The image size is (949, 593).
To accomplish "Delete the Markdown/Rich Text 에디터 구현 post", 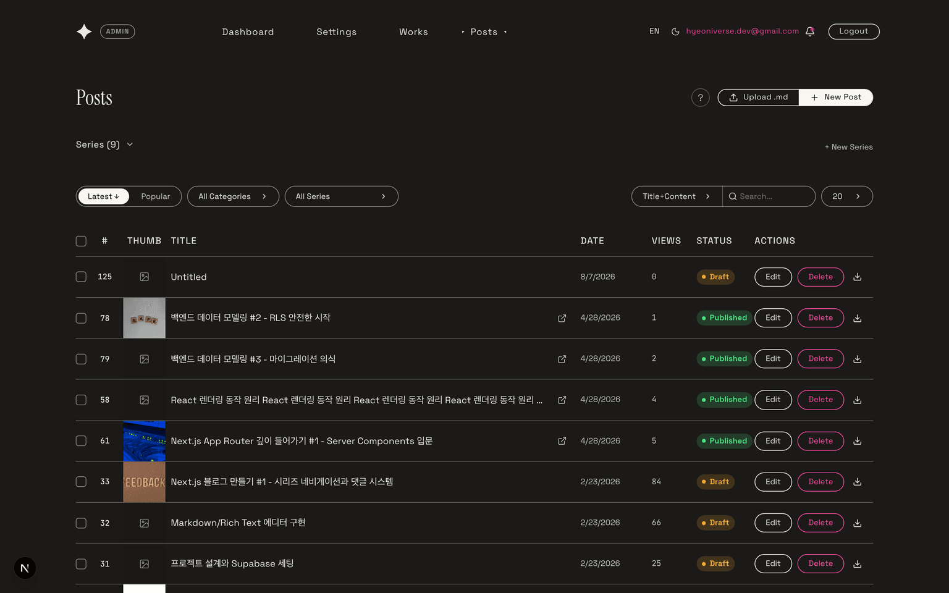I will (x=820, y=523).
